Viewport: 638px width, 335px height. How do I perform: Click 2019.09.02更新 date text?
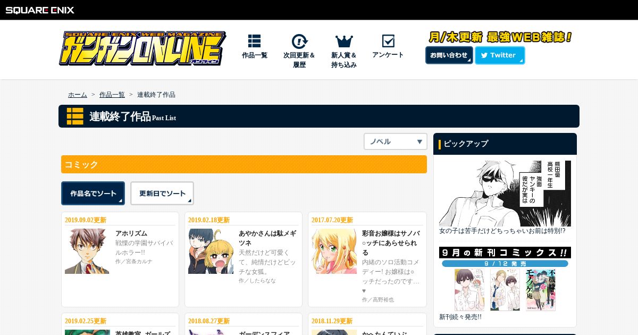coord(86,220)
